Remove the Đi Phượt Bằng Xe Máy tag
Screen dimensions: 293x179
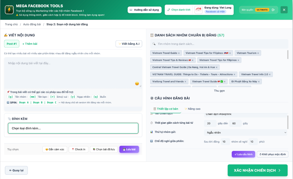click(x=259, y=82)
